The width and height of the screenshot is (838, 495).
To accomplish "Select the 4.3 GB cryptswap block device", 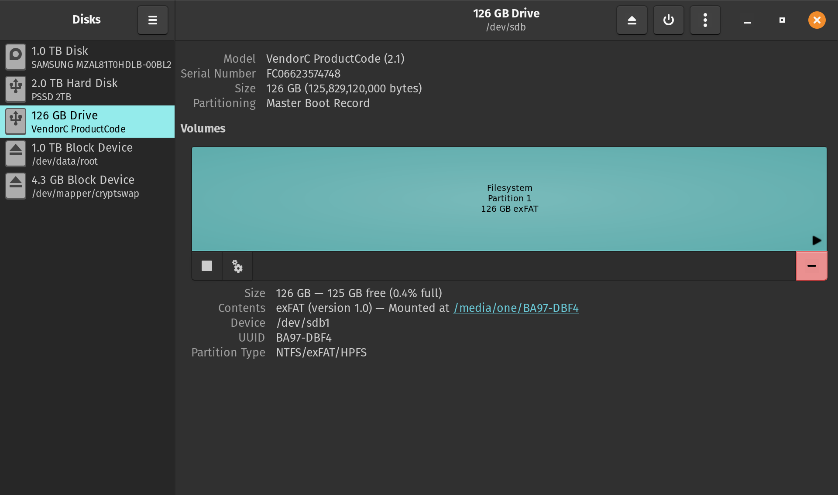I will (100, 186).
